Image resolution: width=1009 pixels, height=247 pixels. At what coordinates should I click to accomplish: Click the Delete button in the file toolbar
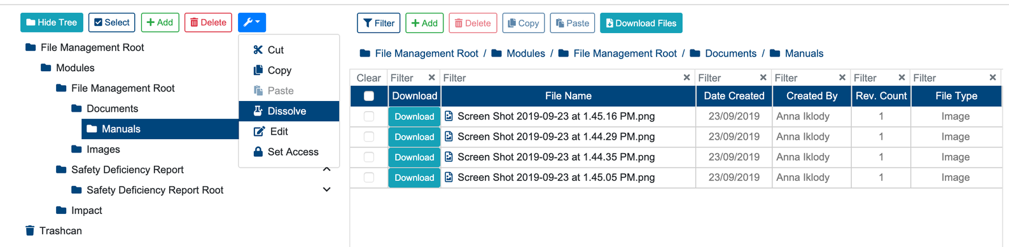[473, 23]
